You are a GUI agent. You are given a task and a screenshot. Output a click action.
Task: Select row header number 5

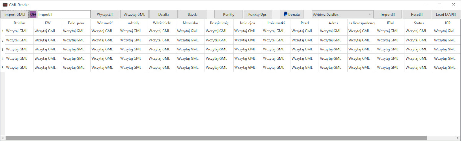pos(2,68)
